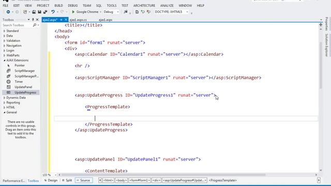This screenshot has height=186, width=331.
Task: Toggle the pin on the ajax2.aspx tab
Action: point(61,20)
